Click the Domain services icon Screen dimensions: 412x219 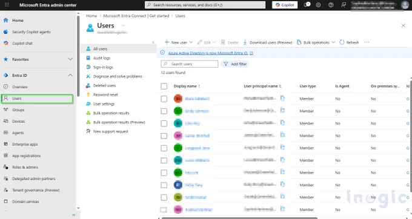point(6,201)
